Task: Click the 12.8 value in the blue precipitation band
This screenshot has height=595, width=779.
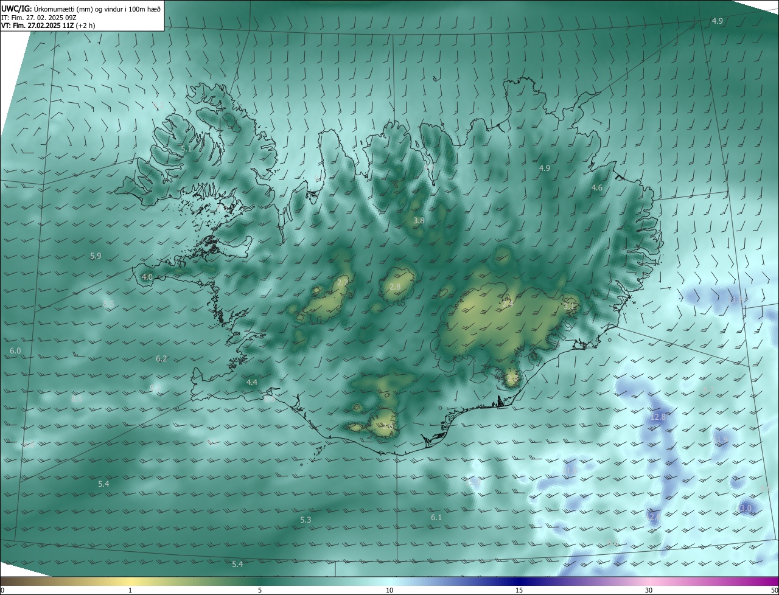Action: coord(658,417)
